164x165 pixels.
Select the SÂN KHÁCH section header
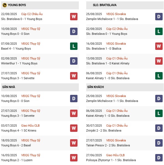tap(125, 87)
